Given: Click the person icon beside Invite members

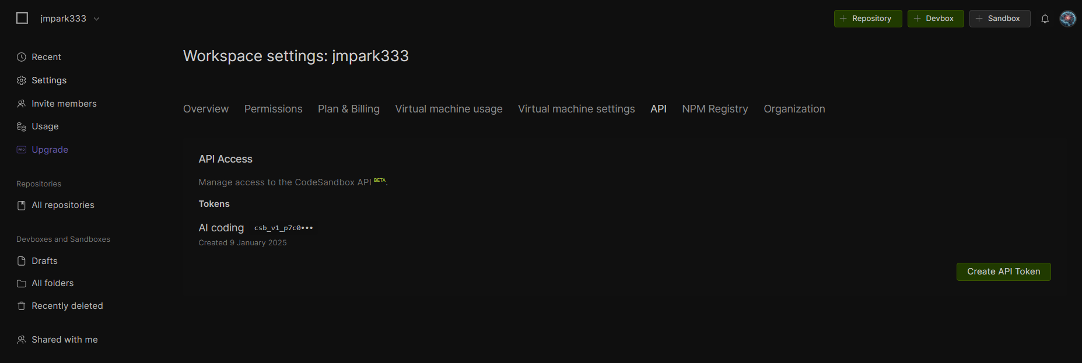Looking at the screenshot, I should tap(22, 104).
